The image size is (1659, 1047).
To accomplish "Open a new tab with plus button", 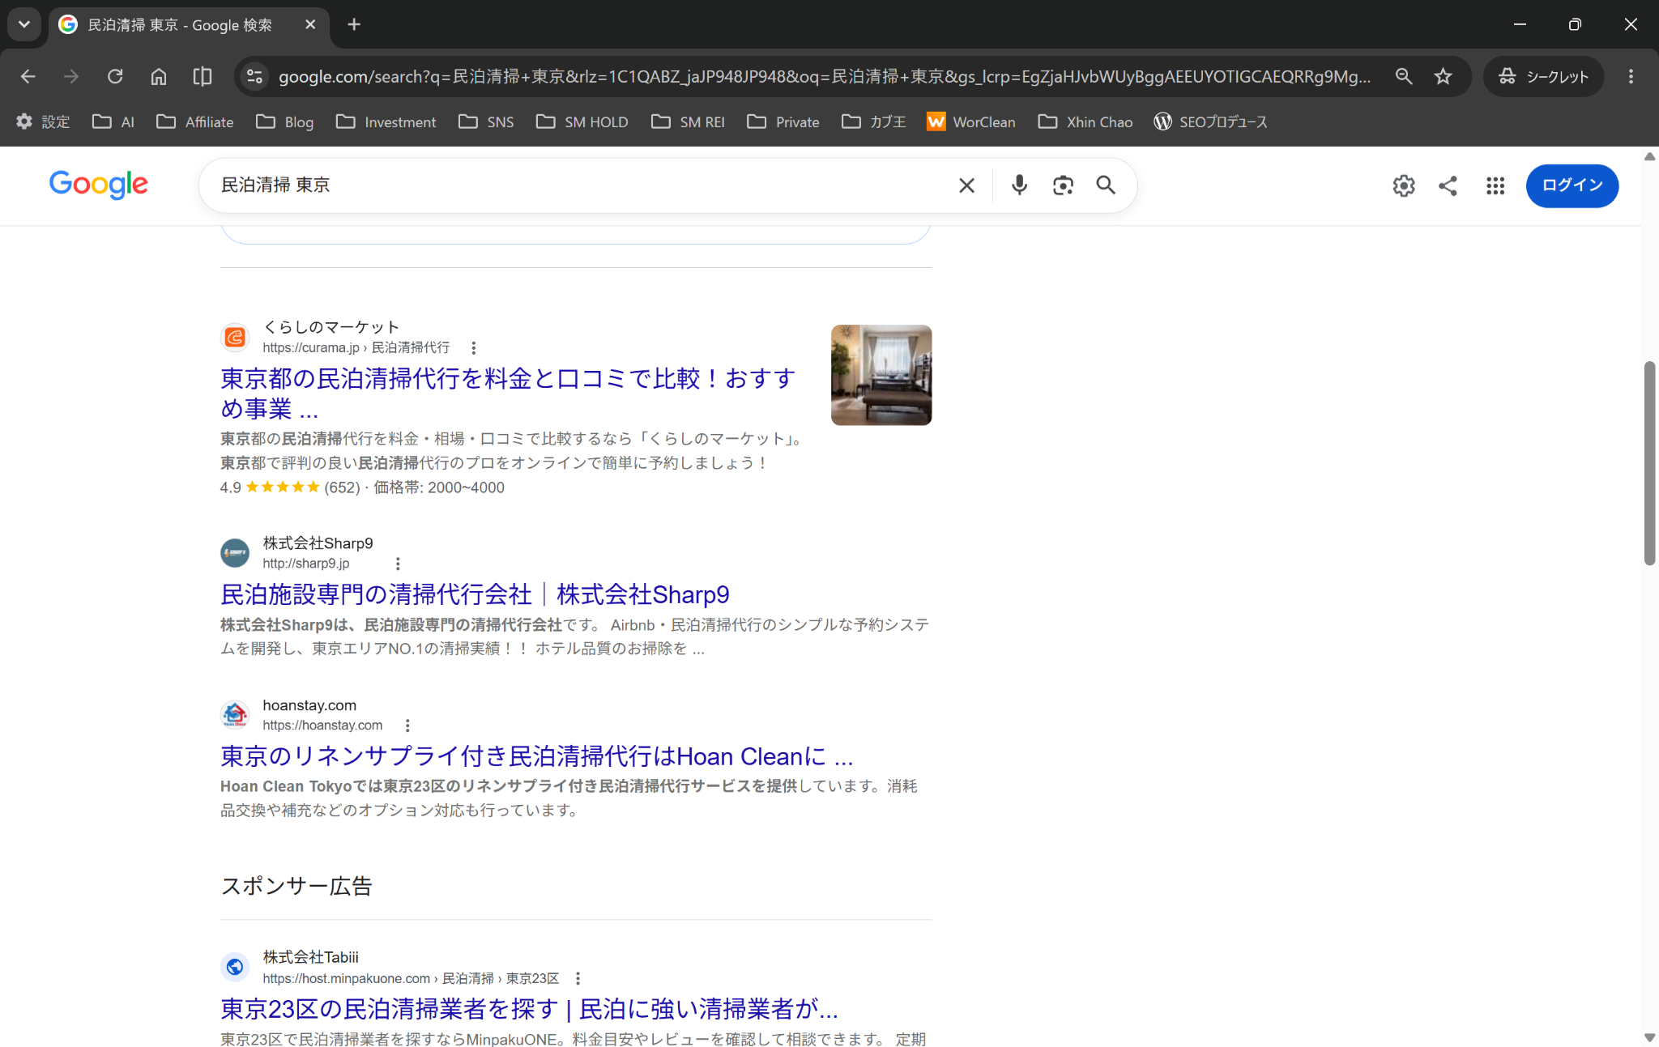I will tap(354, 24).
